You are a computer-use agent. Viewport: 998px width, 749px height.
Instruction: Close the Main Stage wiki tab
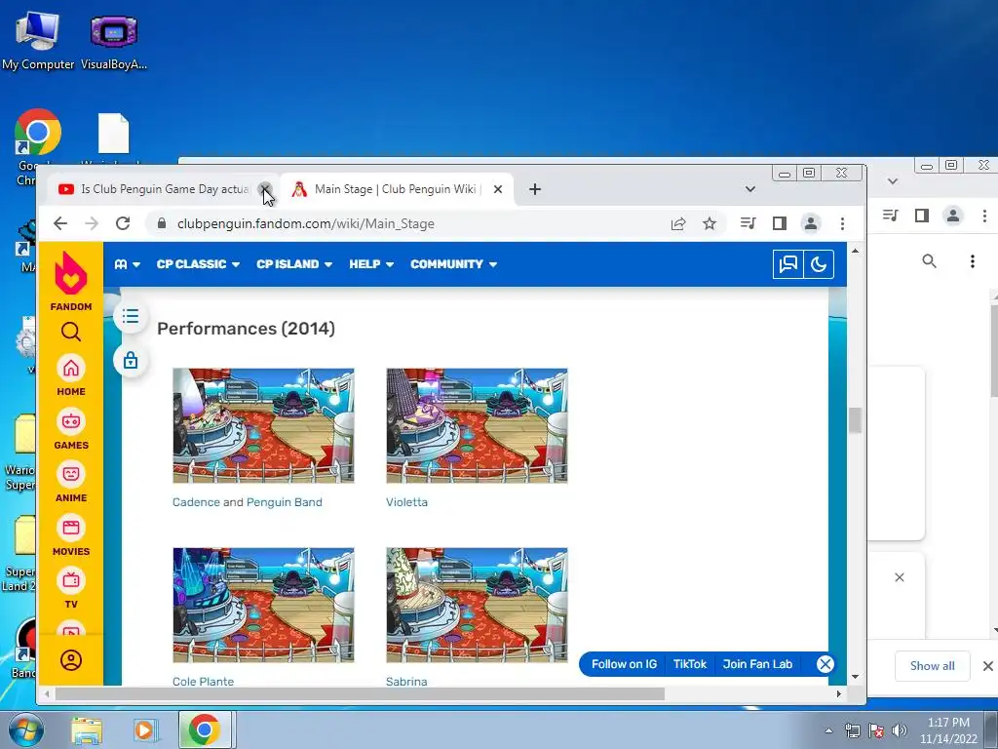(x=498, y=189)
